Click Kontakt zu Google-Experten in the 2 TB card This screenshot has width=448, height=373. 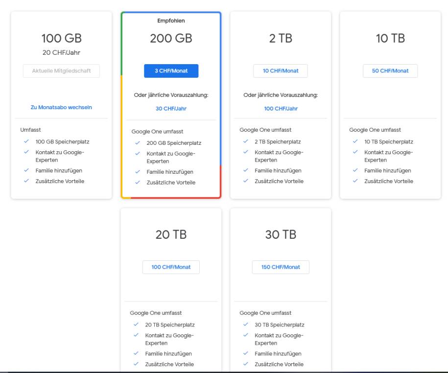pyautogui.click(x=279, y=156)
